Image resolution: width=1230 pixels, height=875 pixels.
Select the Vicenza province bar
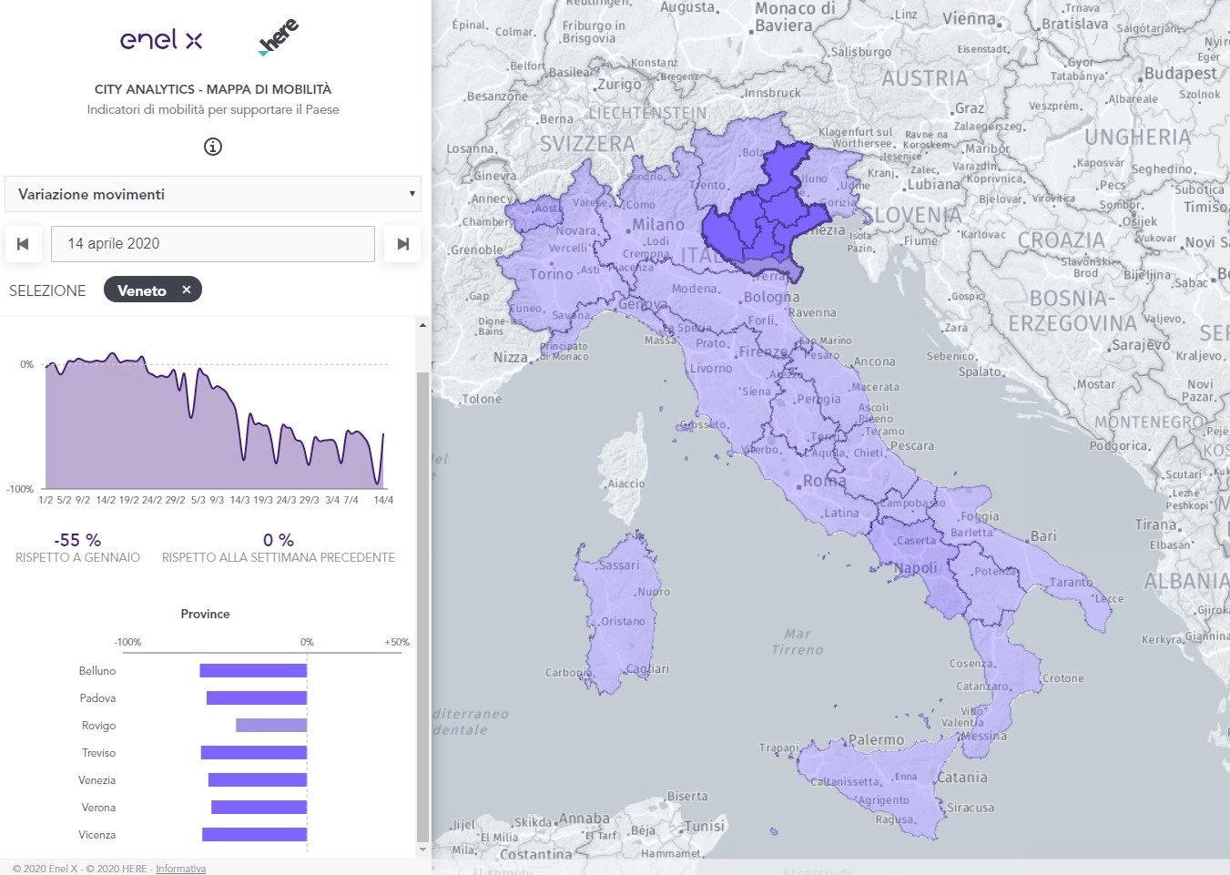point(254,835)
